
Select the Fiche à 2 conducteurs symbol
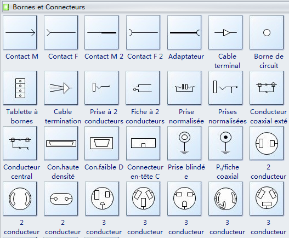pyautogui.click(x=143, y=88)
